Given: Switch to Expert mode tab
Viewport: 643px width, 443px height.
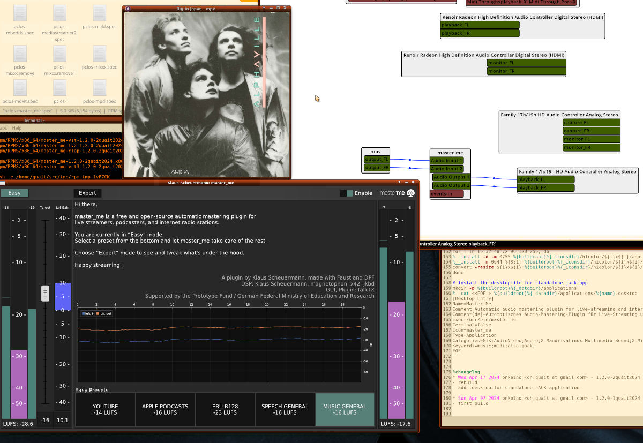Looking at the screenshot, I should [x=87, y=193].
